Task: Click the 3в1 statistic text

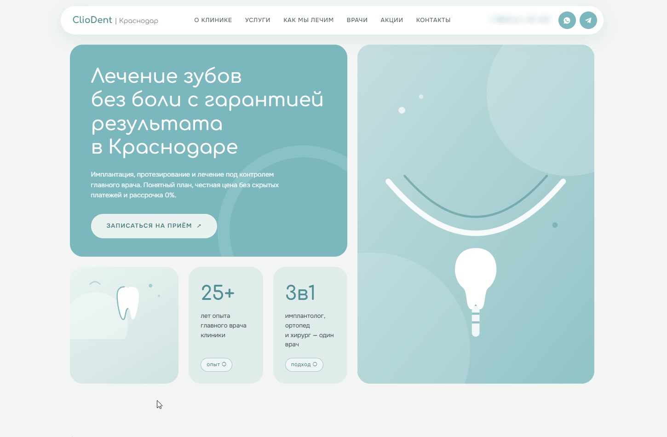Action: tap(300, 293)
